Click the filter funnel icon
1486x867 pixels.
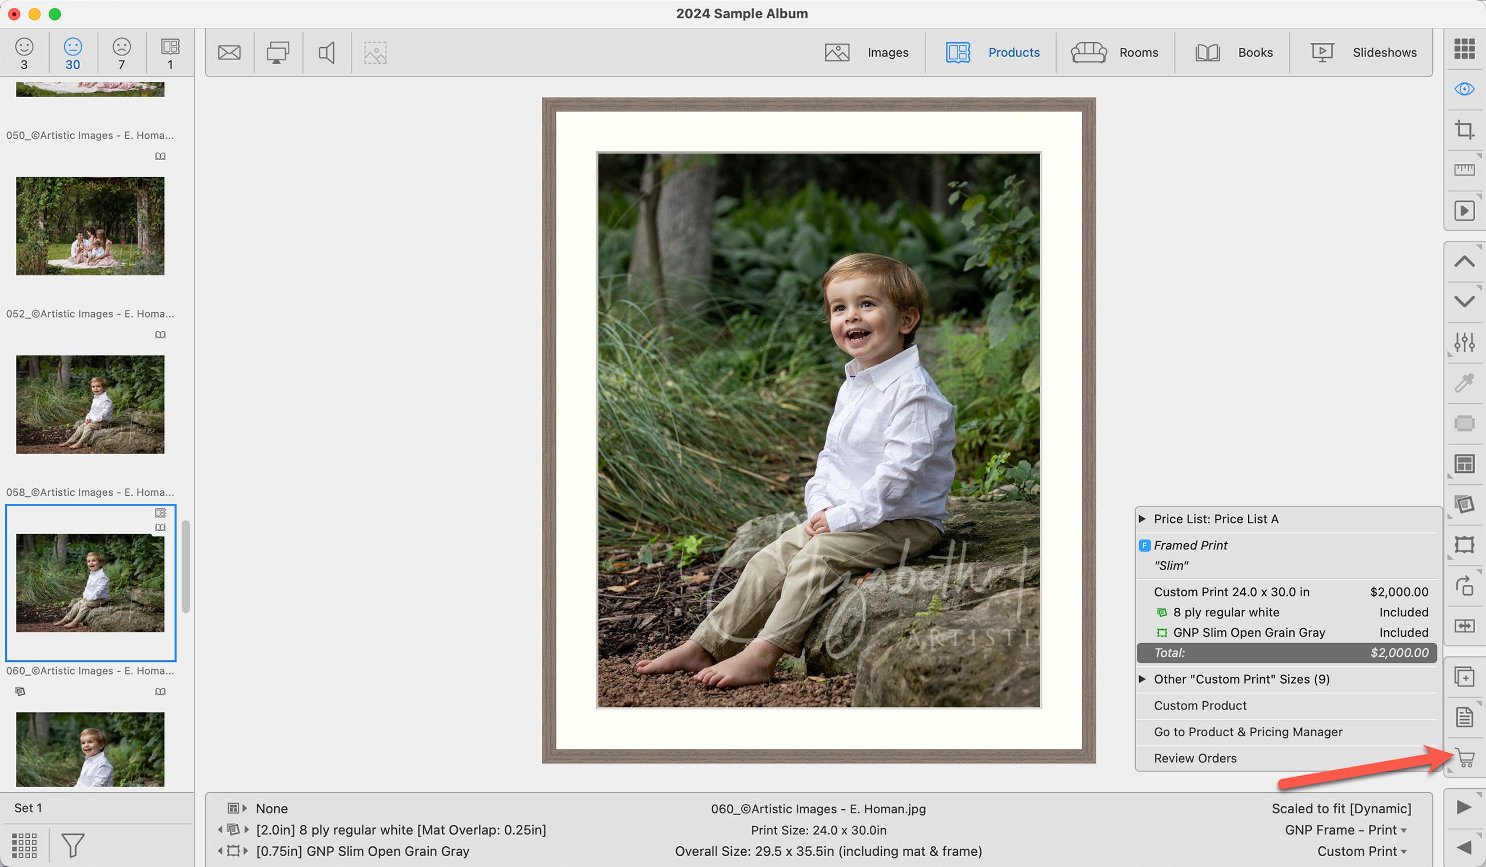[x=73, y=845]
